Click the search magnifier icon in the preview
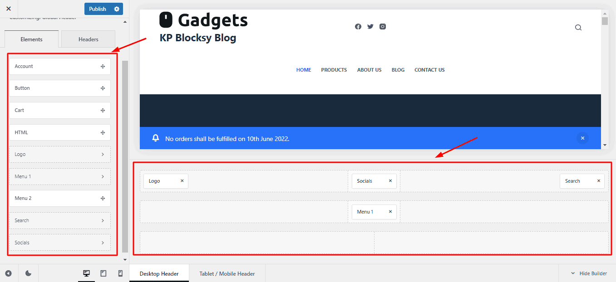Viewport: 616px width, 282px height. click(x=578, y=28)
